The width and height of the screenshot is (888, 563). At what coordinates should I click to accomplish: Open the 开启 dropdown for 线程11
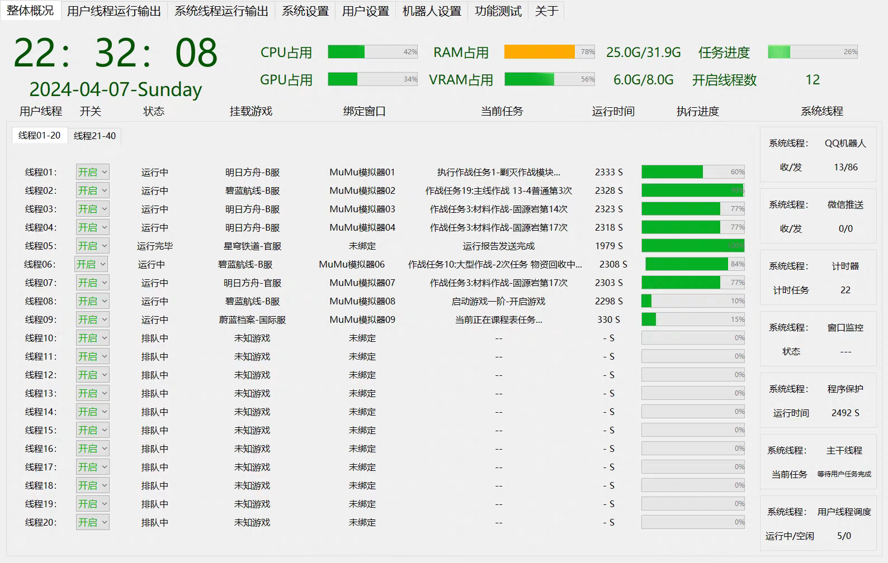click(x=92, y=356)
